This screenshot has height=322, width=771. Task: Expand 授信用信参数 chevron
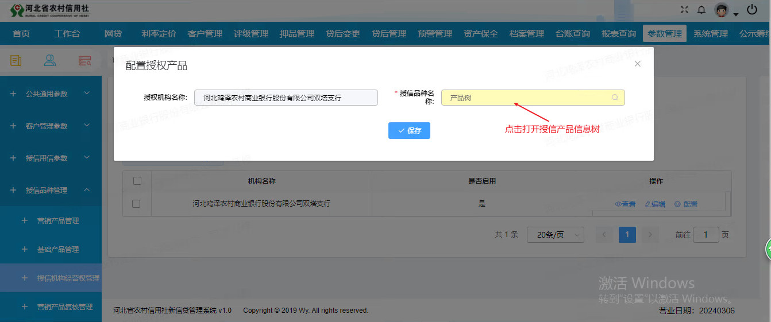coord(87,157)
